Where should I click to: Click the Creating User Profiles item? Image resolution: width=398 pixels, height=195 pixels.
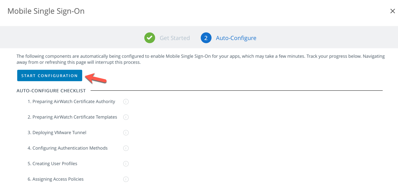coord(53,164)
